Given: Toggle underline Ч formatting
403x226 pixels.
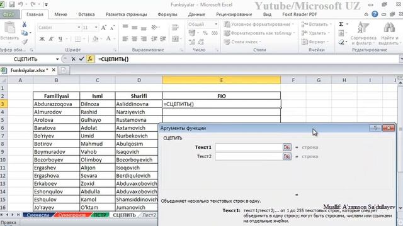Looking at the screenshot, I should pos(60,39).
